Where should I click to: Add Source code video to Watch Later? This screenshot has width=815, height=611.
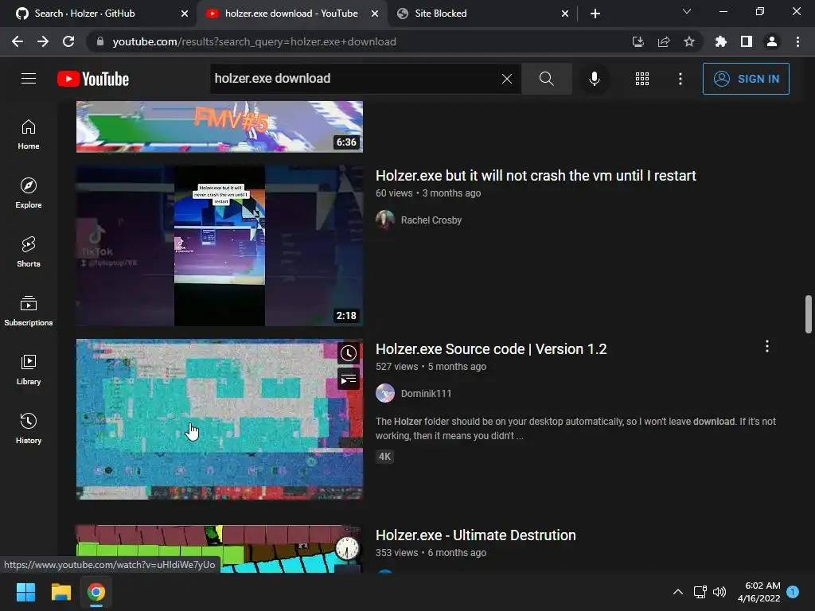pyautogui.click(x=349, y=353)
